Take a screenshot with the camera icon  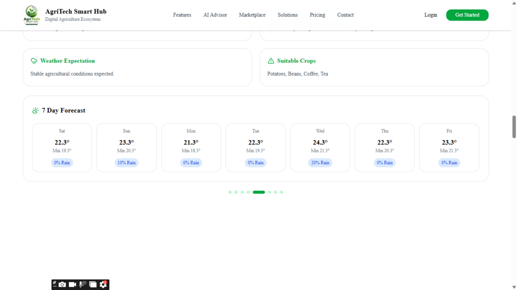(x=62, y=284)
